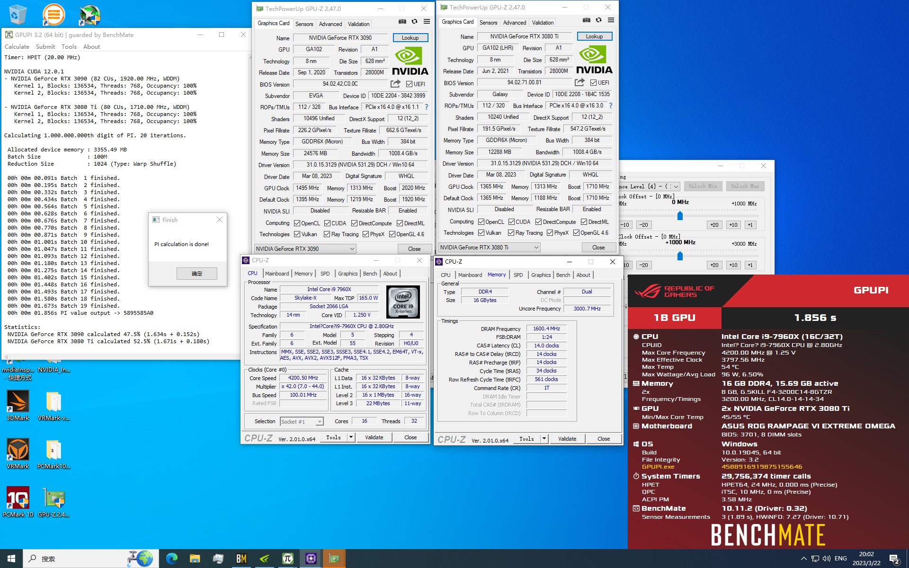Click Lookup button in RTX 3080 Ti GPU-Z
Viewport: 909px width, 568px height.
point(594,36)
